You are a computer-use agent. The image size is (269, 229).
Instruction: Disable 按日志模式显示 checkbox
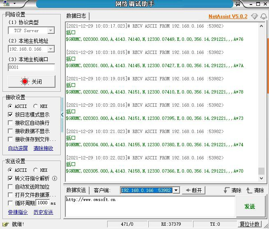point(11,114)
